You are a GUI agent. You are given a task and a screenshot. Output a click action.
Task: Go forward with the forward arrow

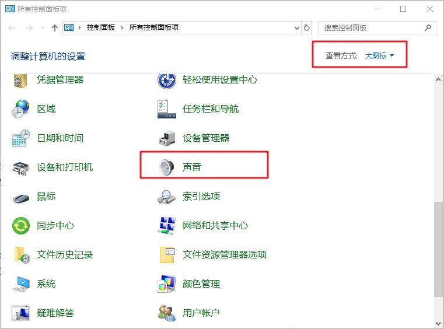tap(29, 28)
